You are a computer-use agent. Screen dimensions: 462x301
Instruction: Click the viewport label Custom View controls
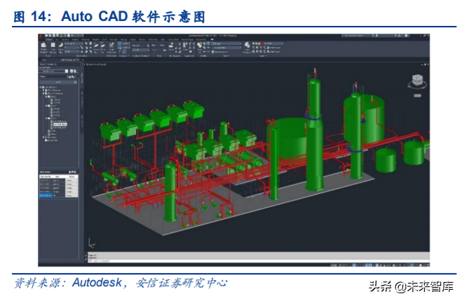95,64
